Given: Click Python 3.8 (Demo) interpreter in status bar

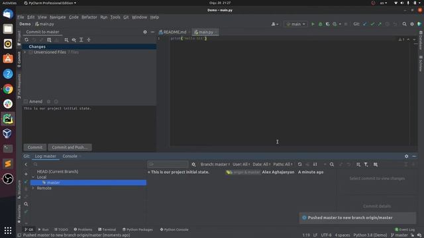Looking at the screenshot, I should coord(370,235).
